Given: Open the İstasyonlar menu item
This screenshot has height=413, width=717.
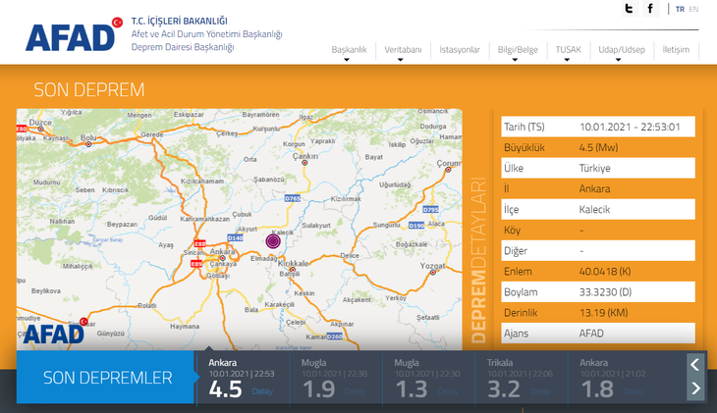Looking at the screenshot, I should tap(460, 50).
